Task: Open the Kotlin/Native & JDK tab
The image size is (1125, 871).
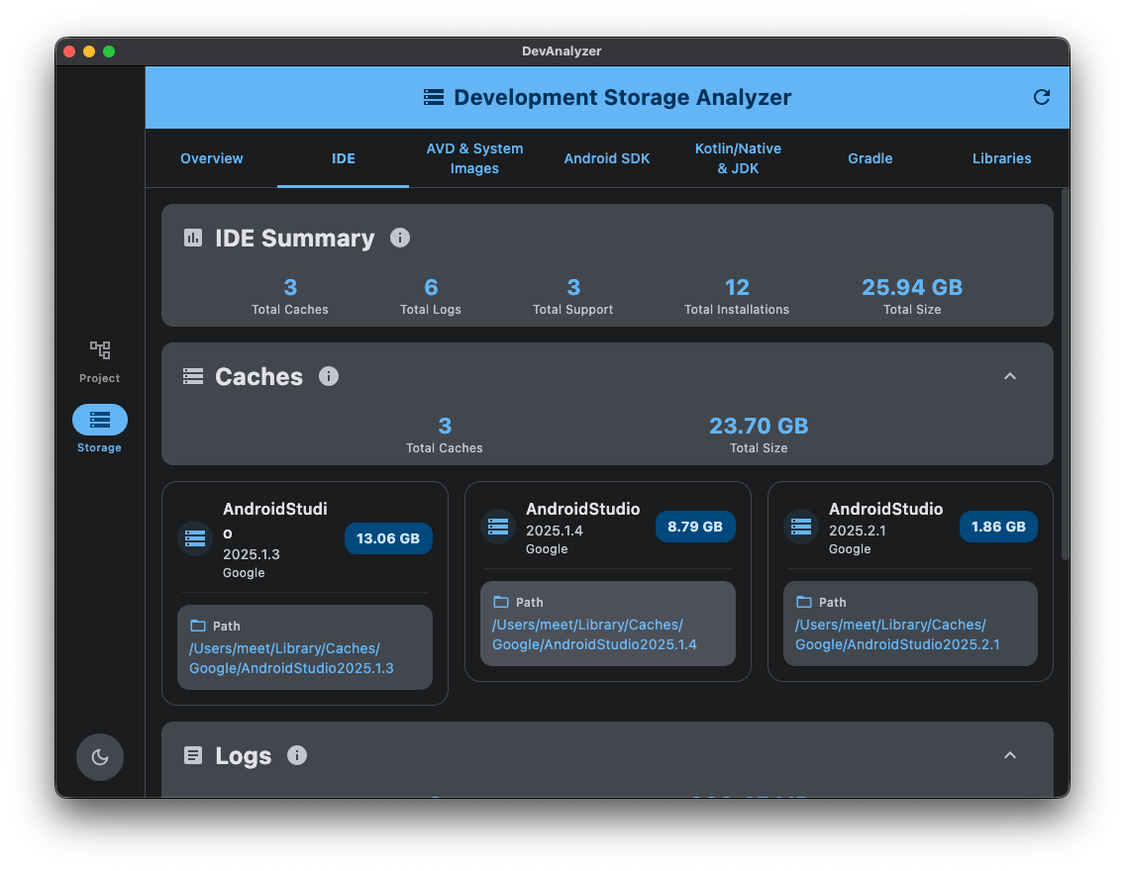Action: click(739, 158)
